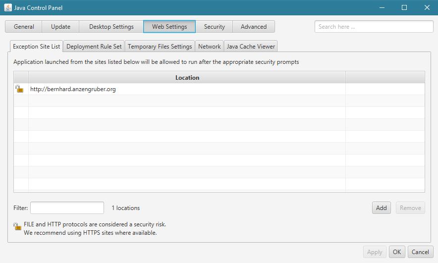Select the Security tab
438x263 pixels.
[214, 27]
